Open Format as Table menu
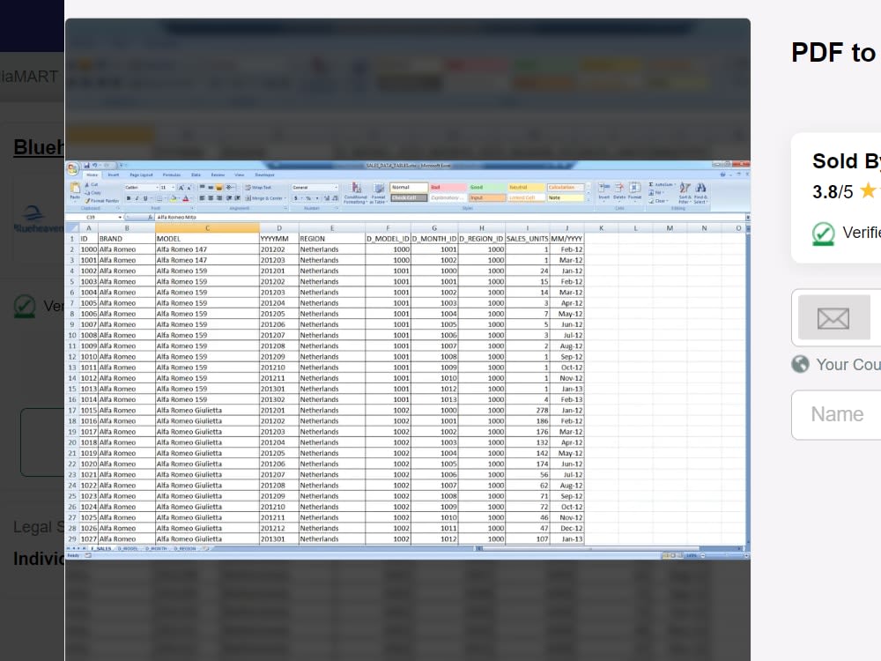 378,193
